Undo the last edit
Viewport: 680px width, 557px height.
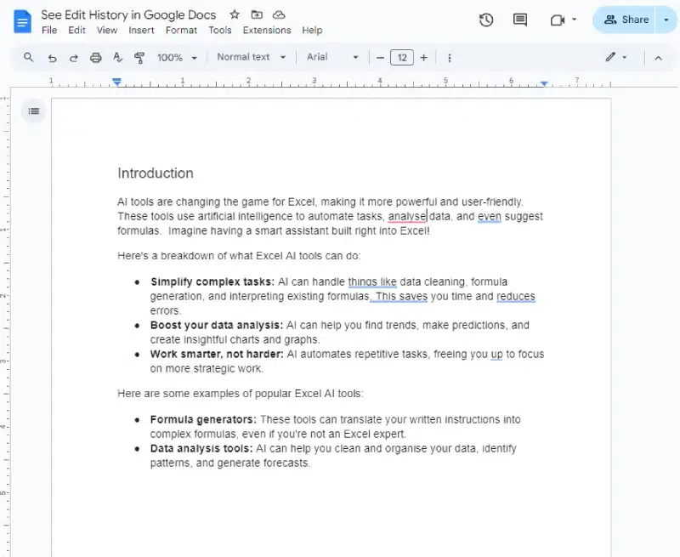[52, 57]
